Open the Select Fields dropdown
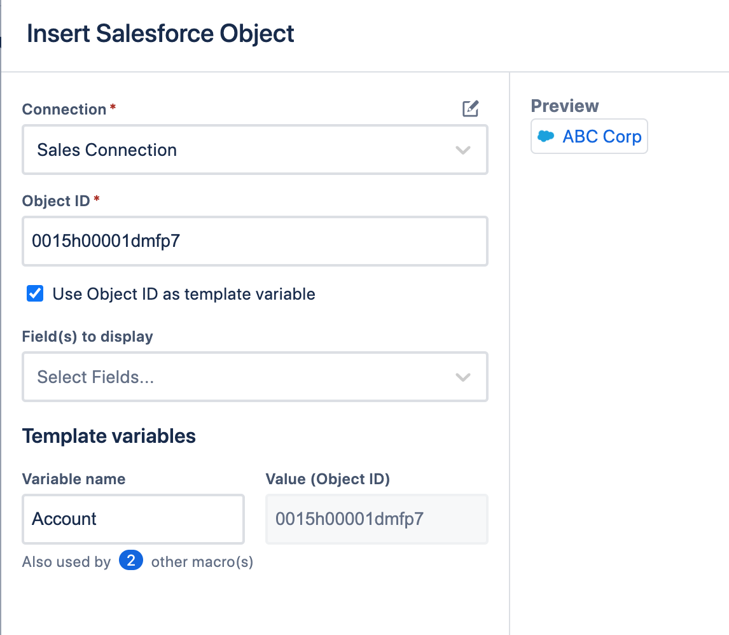729x635 pixels. (242, 377)
